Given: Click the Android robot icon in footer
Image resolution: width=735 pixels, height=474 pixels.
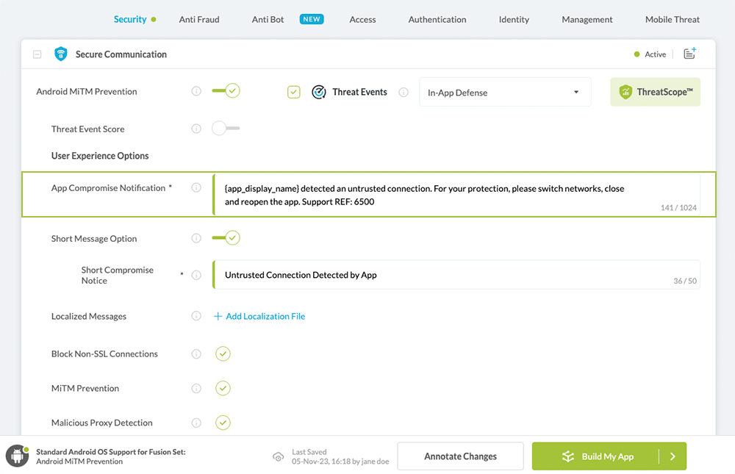Looking at the screenshot, I should point(17,456).
